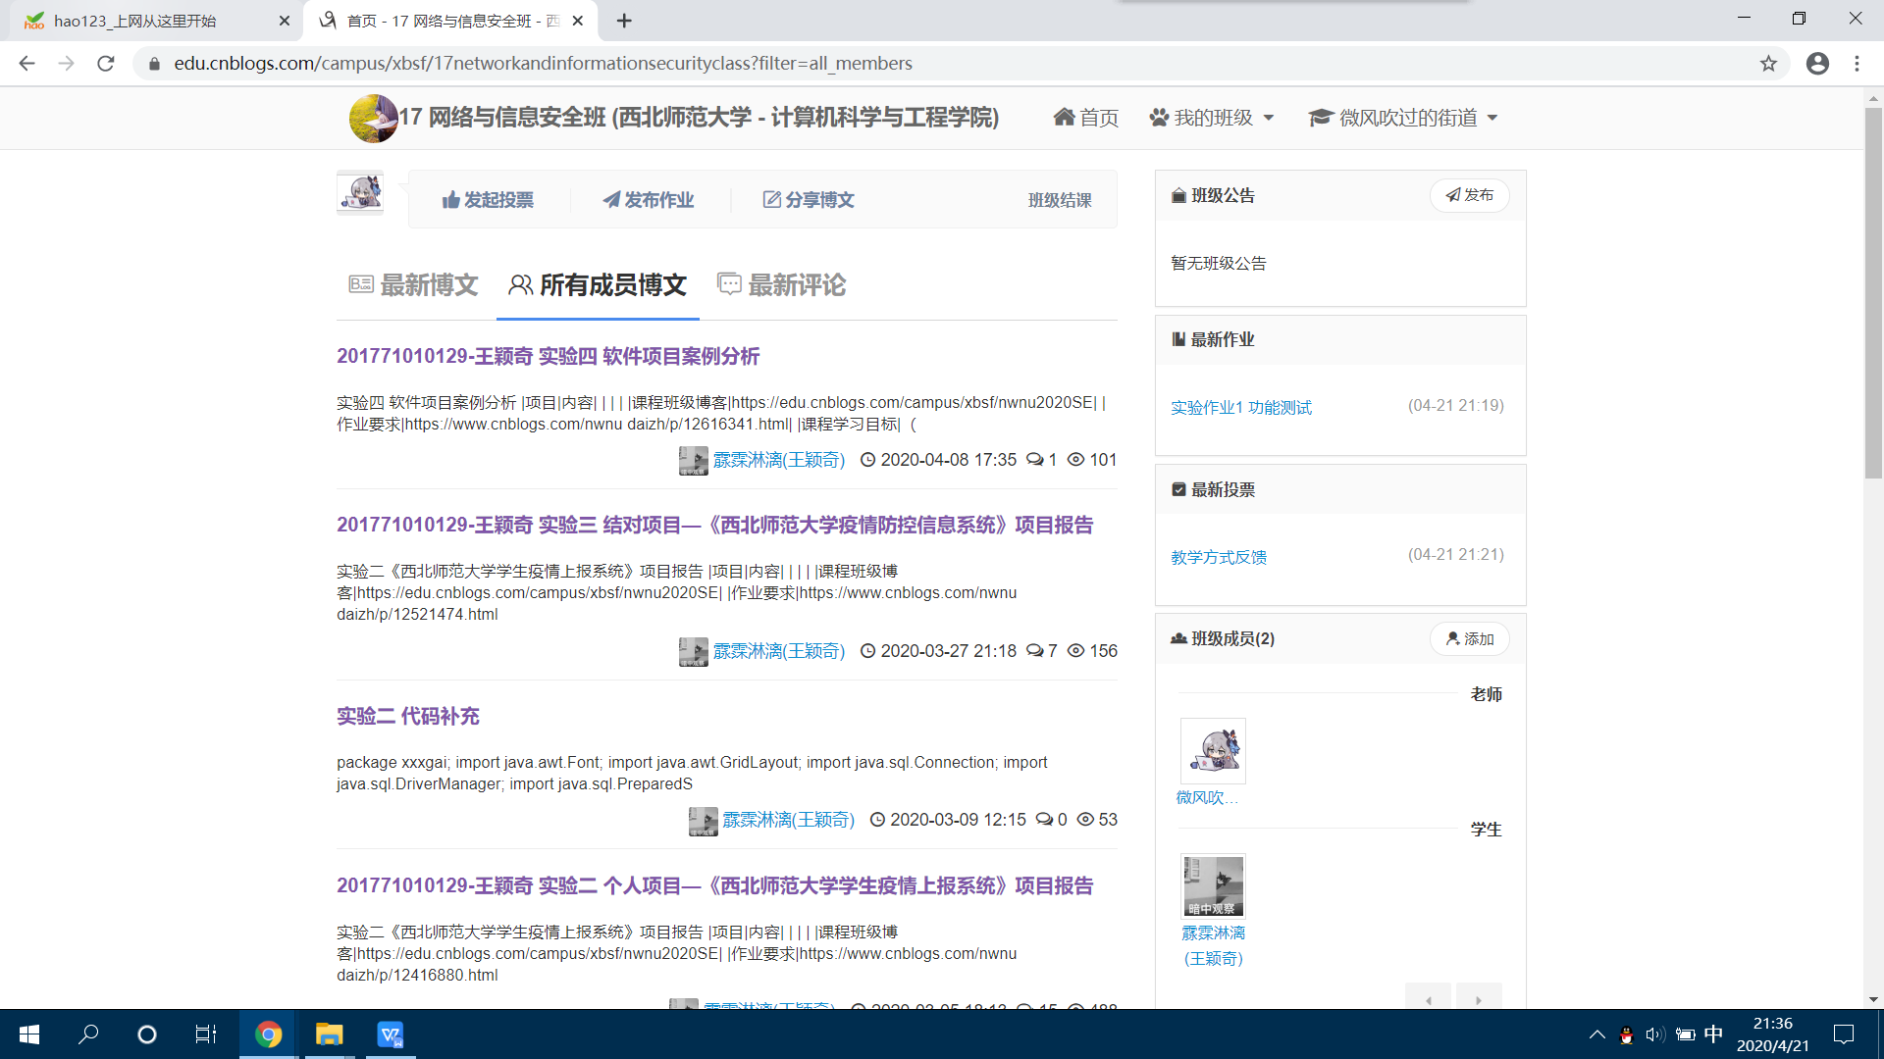Open File Explorer from taskbar
Image resolution: width=1884 pixels, height=1059 pixels.
[x=329, y=1034]
